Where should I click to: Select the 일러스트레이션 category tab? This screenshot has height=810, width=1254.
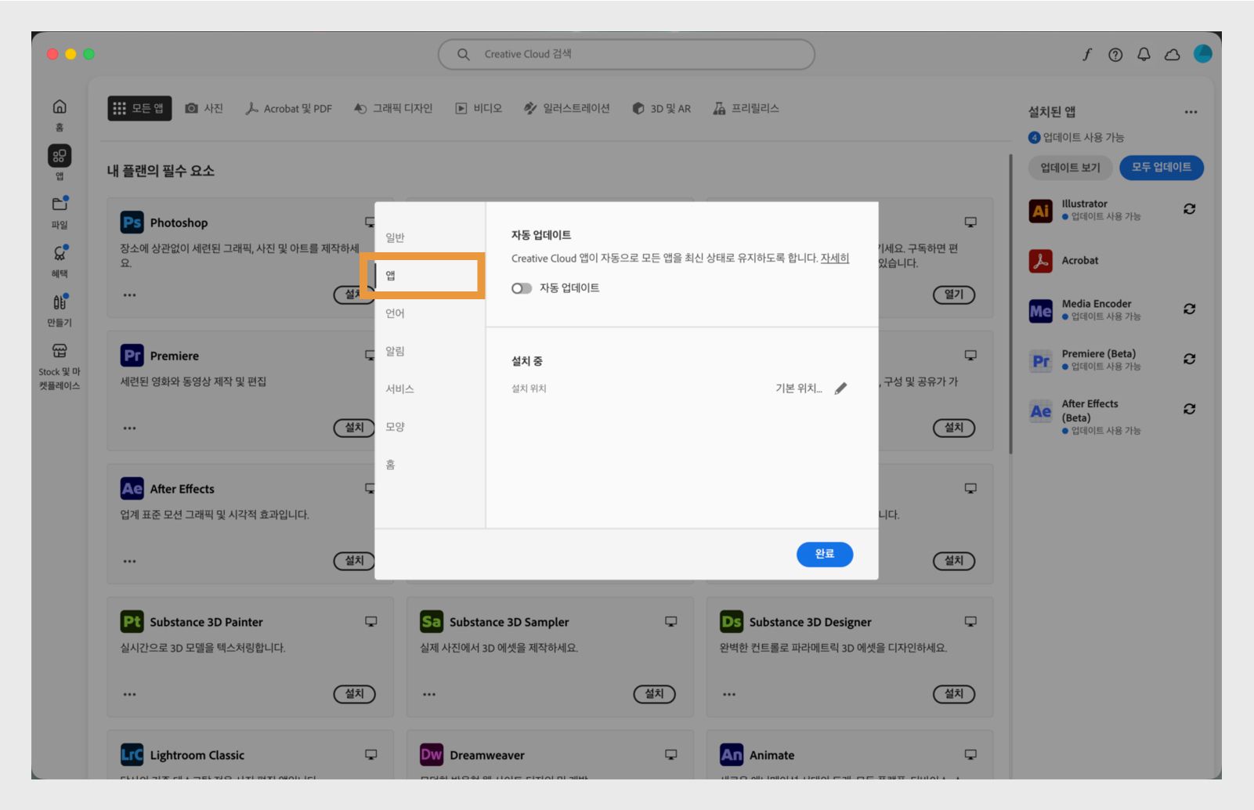566,108
